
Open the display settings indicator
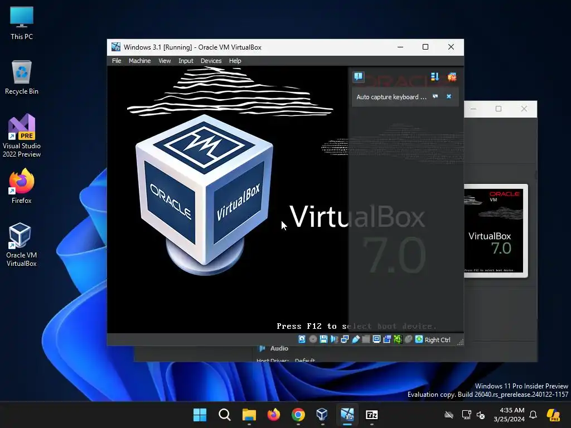click(376, 339)
